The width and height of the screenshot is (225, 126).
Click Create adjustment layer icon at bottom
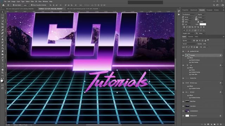pyautogui.click(x=211, y=125)
